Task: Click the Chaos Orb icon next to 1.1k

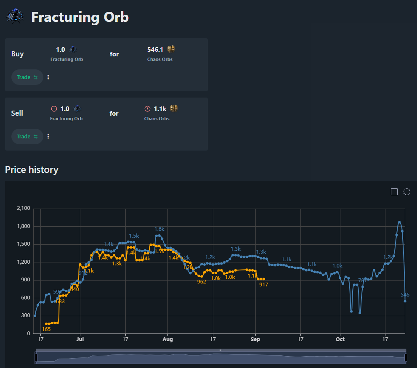Action: click(174, 109)
